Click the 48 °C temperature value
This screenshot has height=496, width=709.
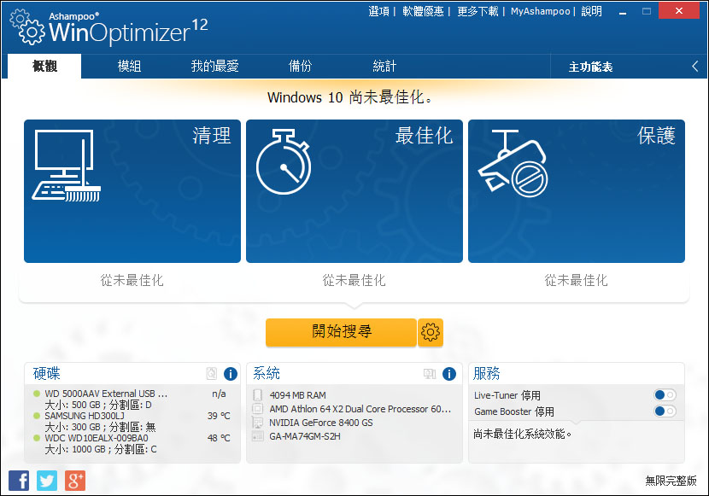(219, 438)
